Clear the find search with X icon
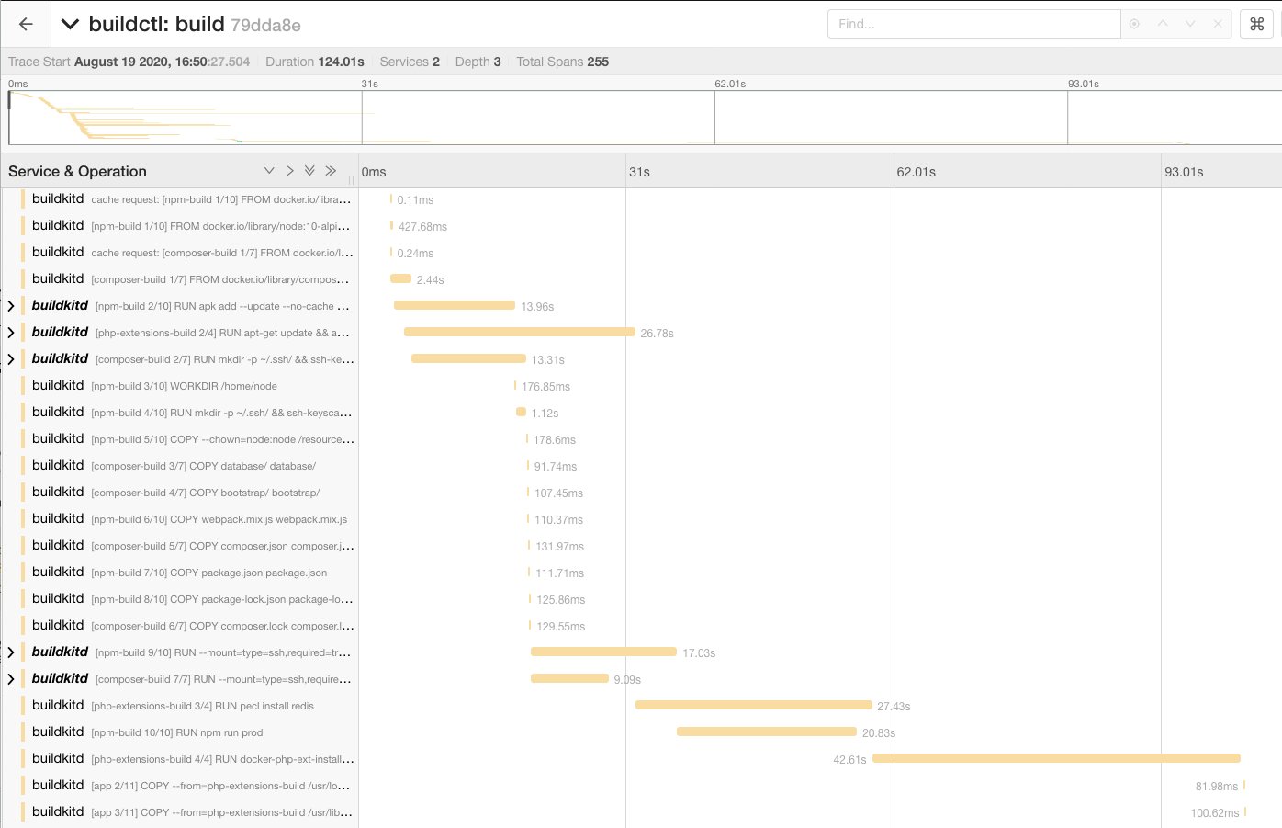 point(1218,24)
